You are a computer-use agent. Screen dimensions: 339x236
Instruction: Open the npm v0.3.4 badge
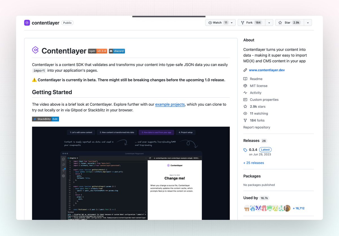(x=97, y=51)
